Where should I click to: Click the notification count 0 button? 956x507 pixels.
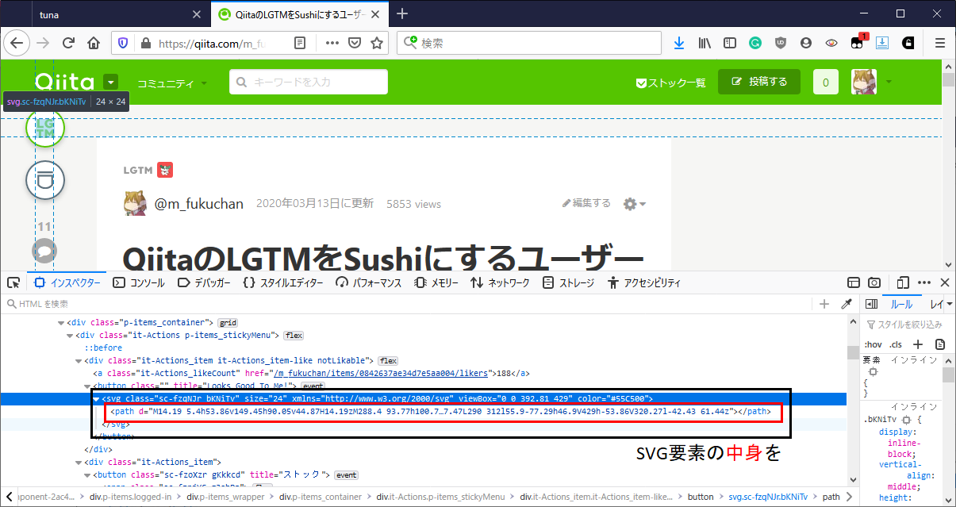tap(826, 82)
